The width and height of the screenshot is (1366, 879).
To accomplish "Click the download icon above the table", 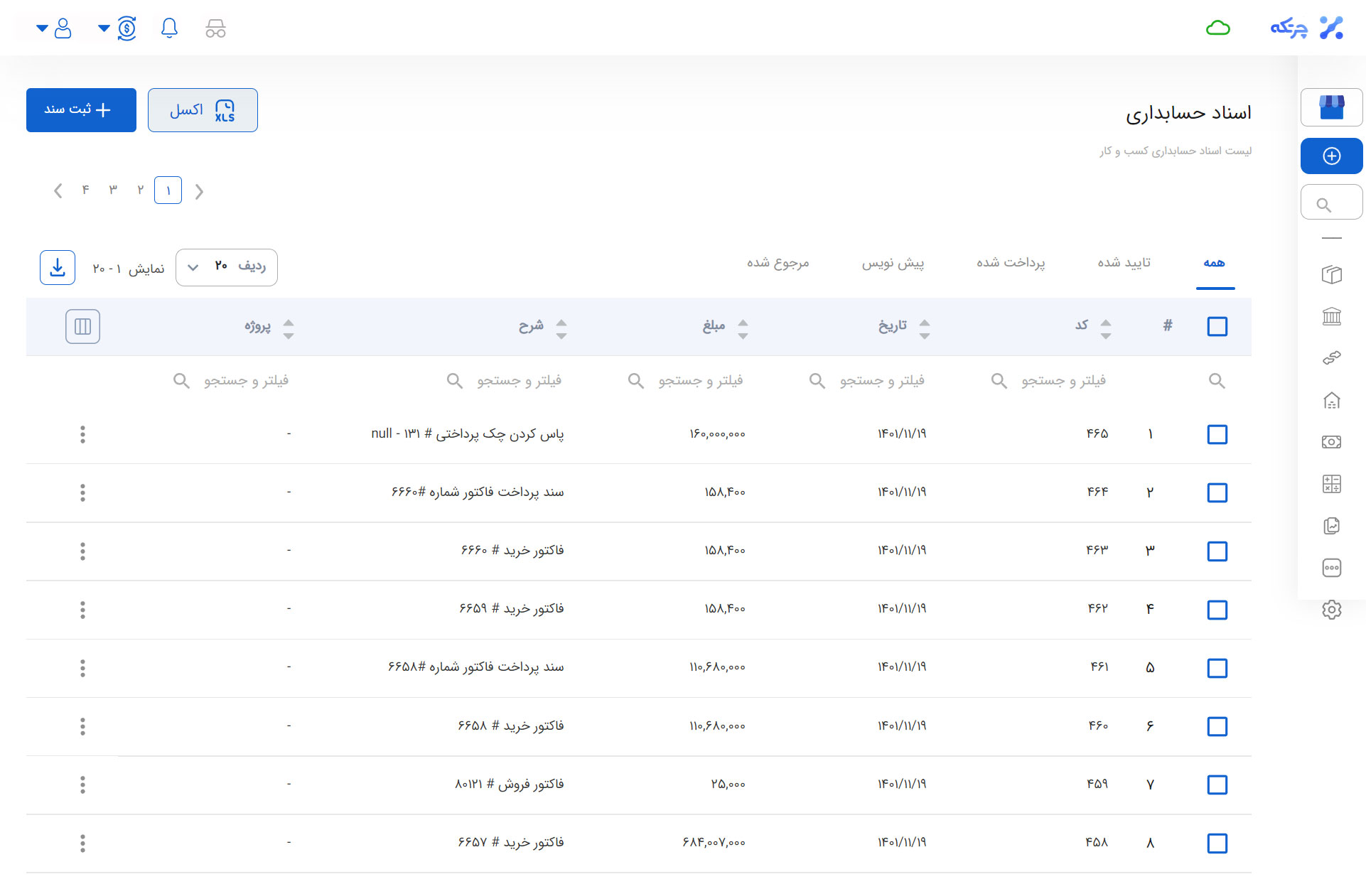I will click(58, 268).
